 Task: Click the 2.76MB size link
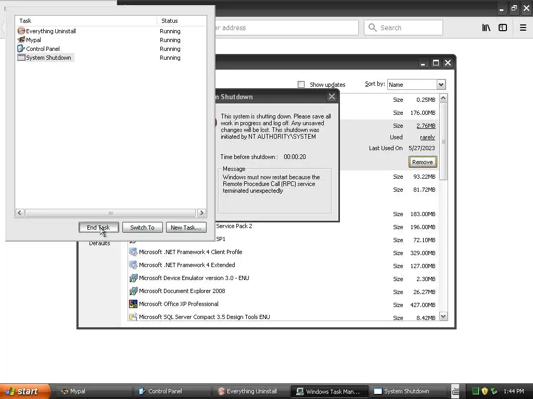click(426, 126)
